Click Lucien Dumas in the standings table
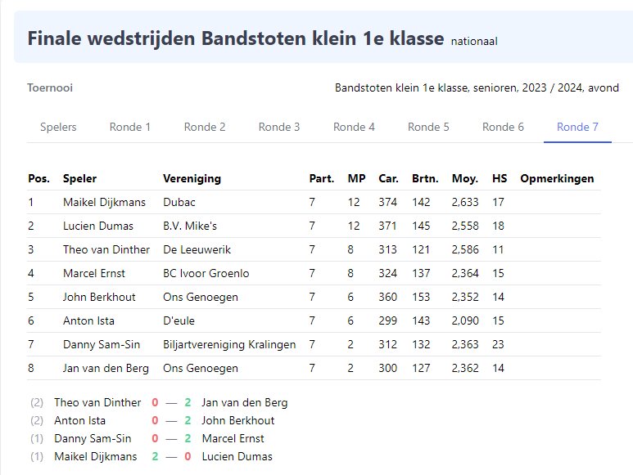Viewport: 633px width, 475px height. tap(98, 226)
